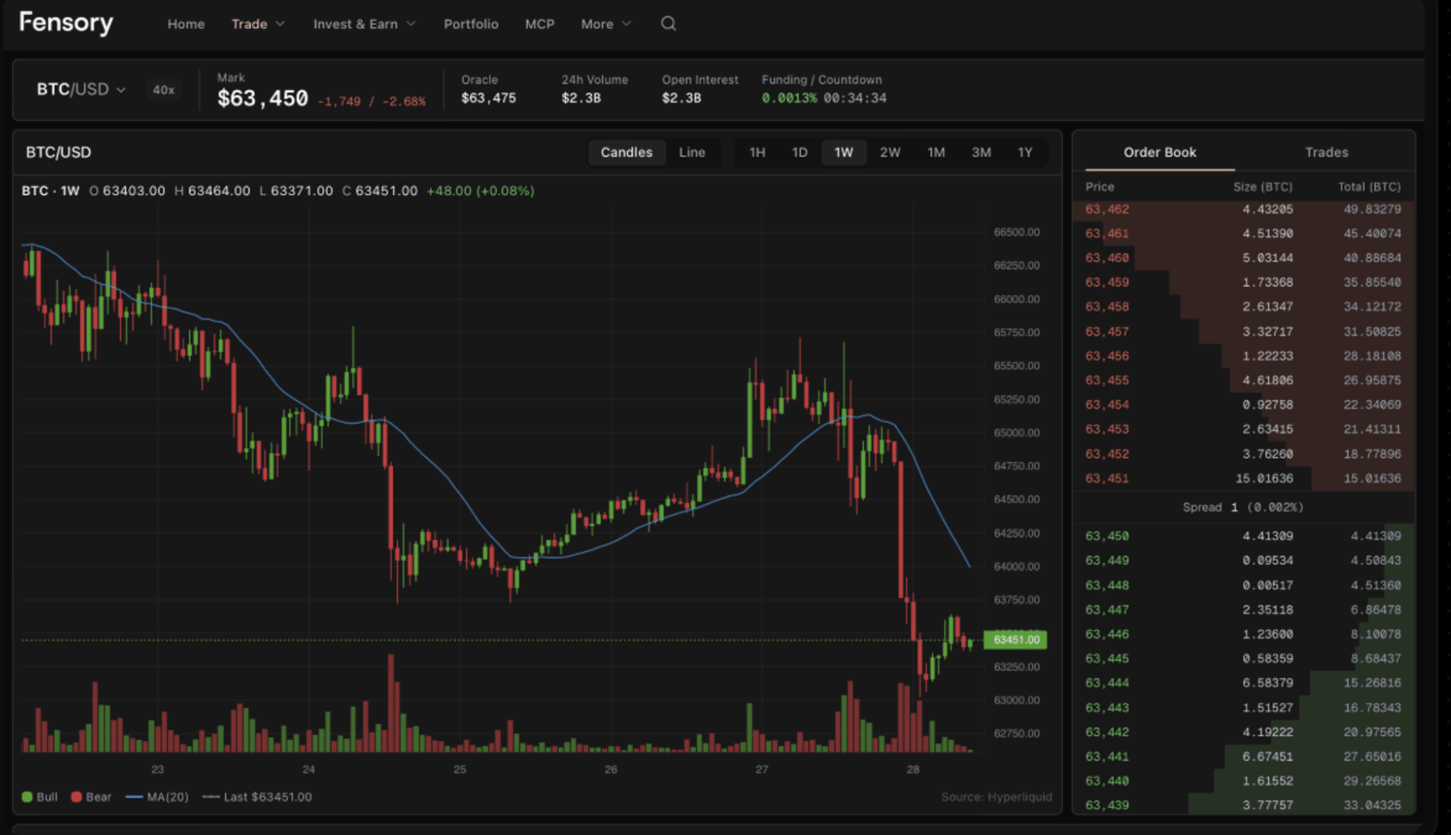Expand the Invest & Earn menu

[x=364, y=24]
